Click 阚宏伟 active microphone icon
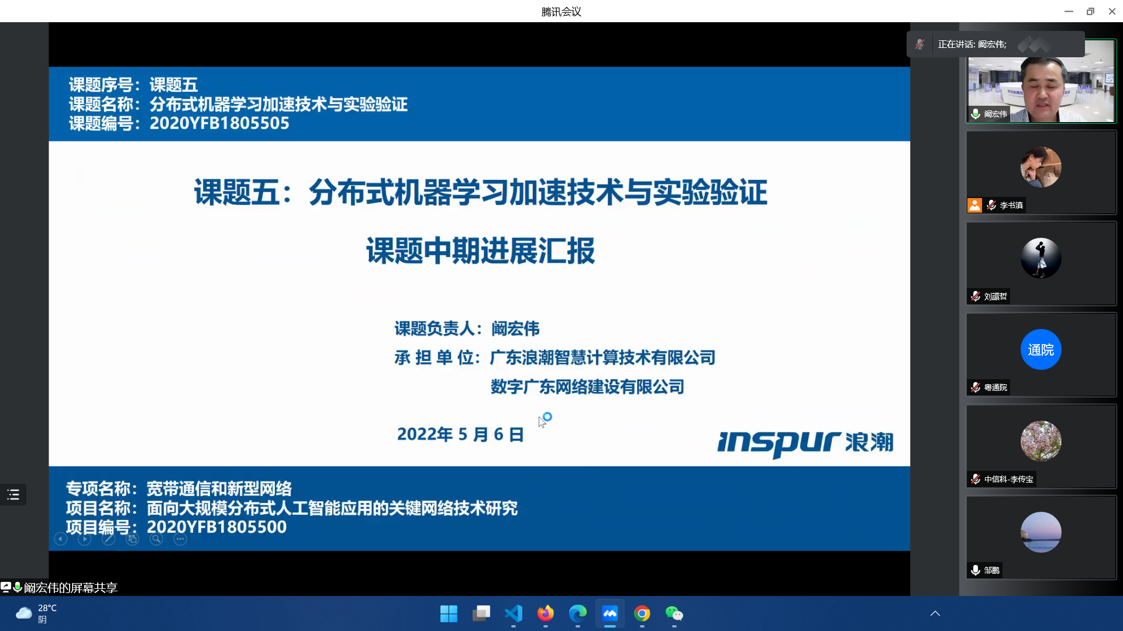 click(x=976, y=114)
